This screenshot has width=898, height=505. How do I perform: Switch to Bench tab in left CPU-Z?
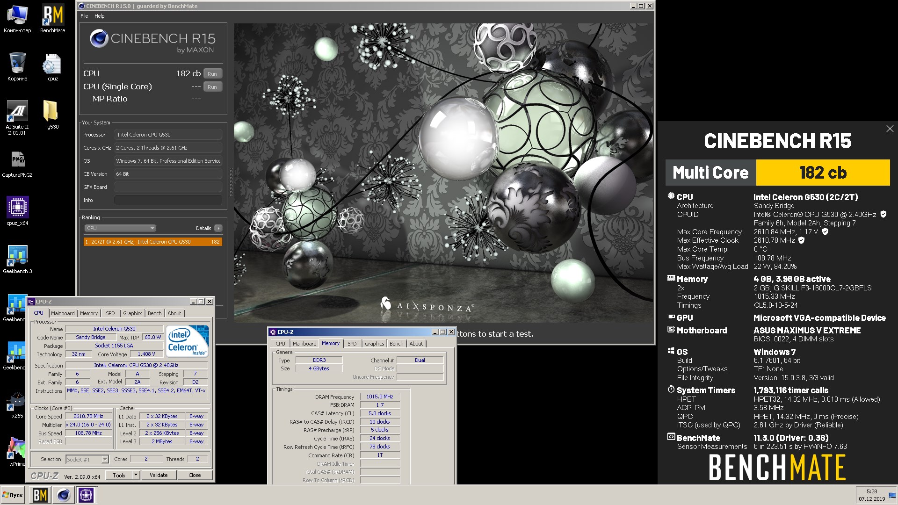[155, 313]
